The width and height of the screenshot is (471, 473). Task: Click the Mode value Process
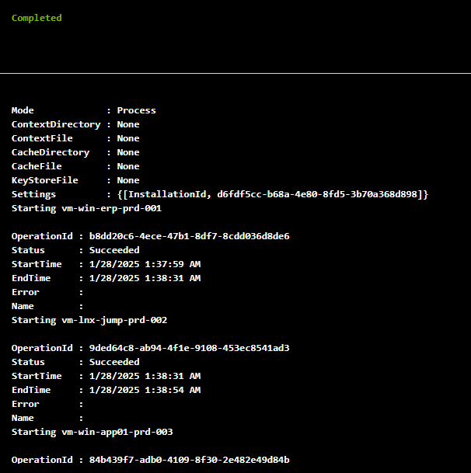(x=136, y=110)
